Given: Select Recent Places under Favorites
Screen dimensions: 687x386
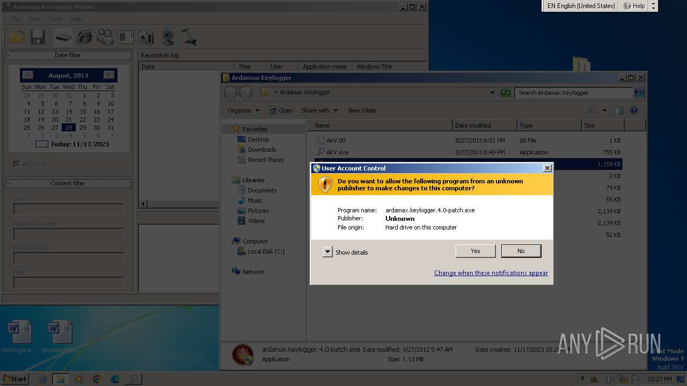Looking at the screenshot, I should coord(266,160).
